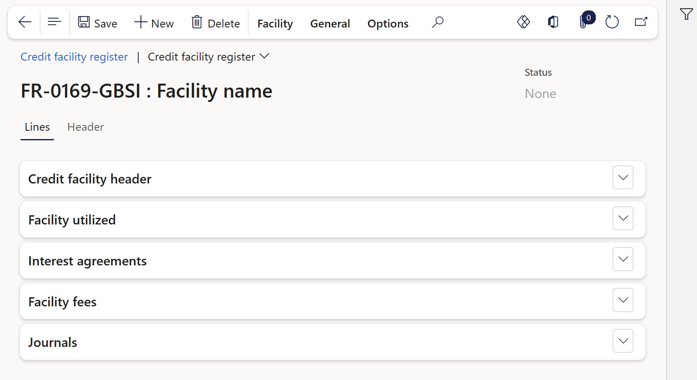This screenshot has height=380, width=697.
Task: Open the filter pane funnel icon
Action: tap(686, 14)
